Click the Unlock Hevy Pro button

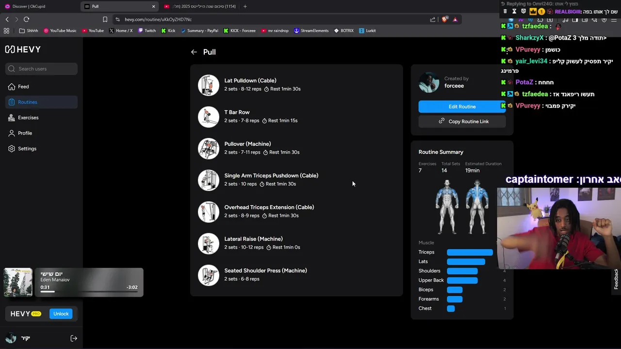point(61,314)
